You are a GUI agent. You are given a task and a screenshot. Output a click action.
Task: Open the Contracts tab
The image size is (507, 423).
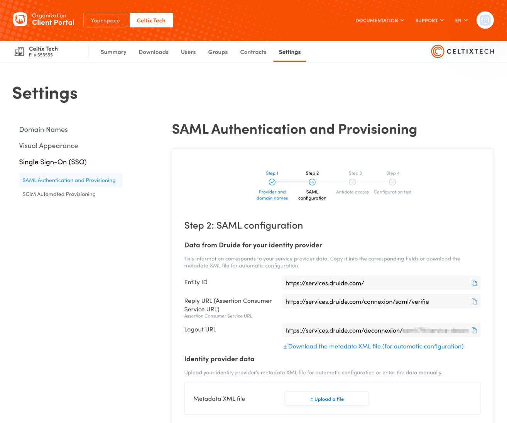point(253,52)
